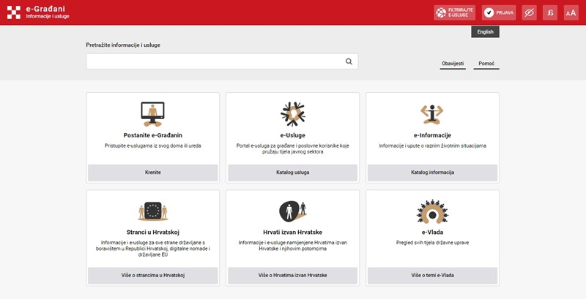Click the Prijava login button
The width and height of the screenshot is (586, 299).
499,12
